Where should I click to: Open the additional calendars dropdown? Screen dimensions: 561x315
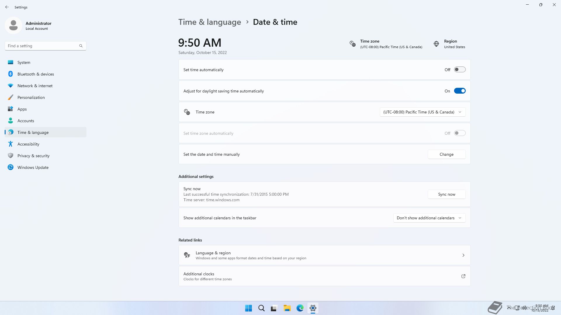(429, 218)
